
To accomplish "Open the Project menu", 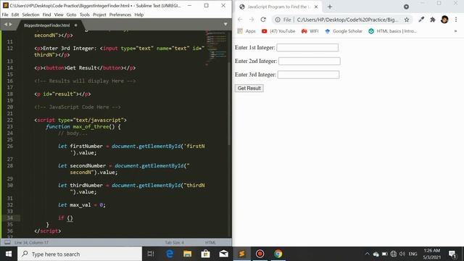I will pos(99,14).
